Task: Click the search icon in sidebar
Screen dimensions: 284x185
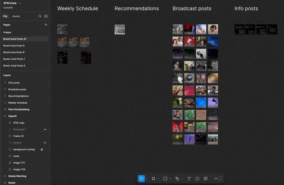Action: (40, 16)
